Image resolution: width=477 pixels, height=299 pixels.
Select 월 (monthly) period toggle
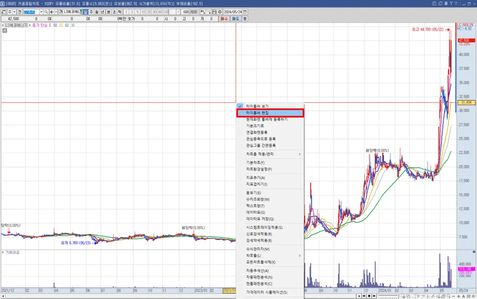97,12
